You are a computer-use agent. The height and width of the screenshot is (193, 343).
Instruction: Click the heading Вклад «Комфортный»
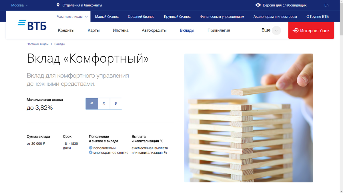click(x=88, y=59)
